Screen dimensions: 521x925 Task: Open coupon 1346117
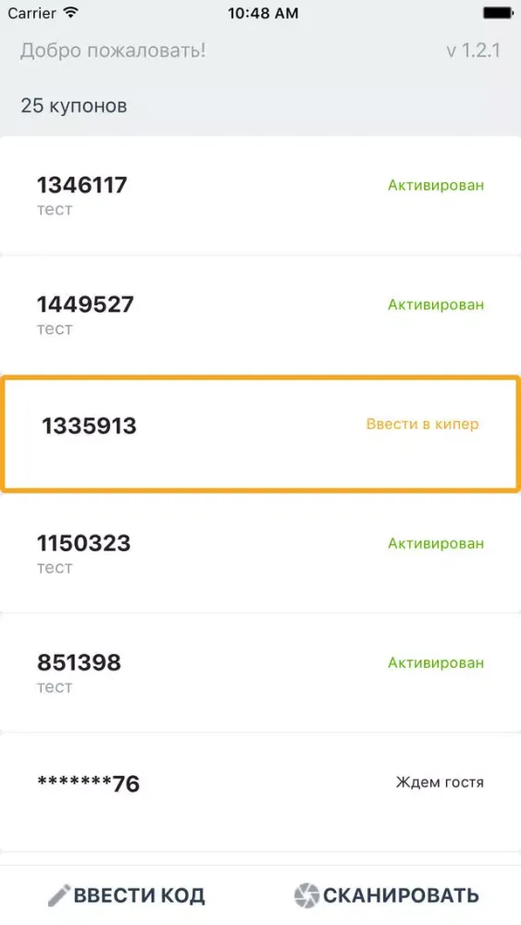tap(260, 195)
